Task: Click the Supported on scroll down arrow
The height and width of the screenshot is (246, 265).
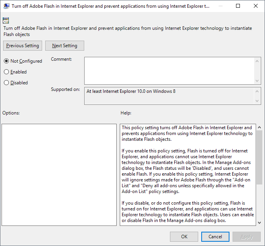Action: 257,101
